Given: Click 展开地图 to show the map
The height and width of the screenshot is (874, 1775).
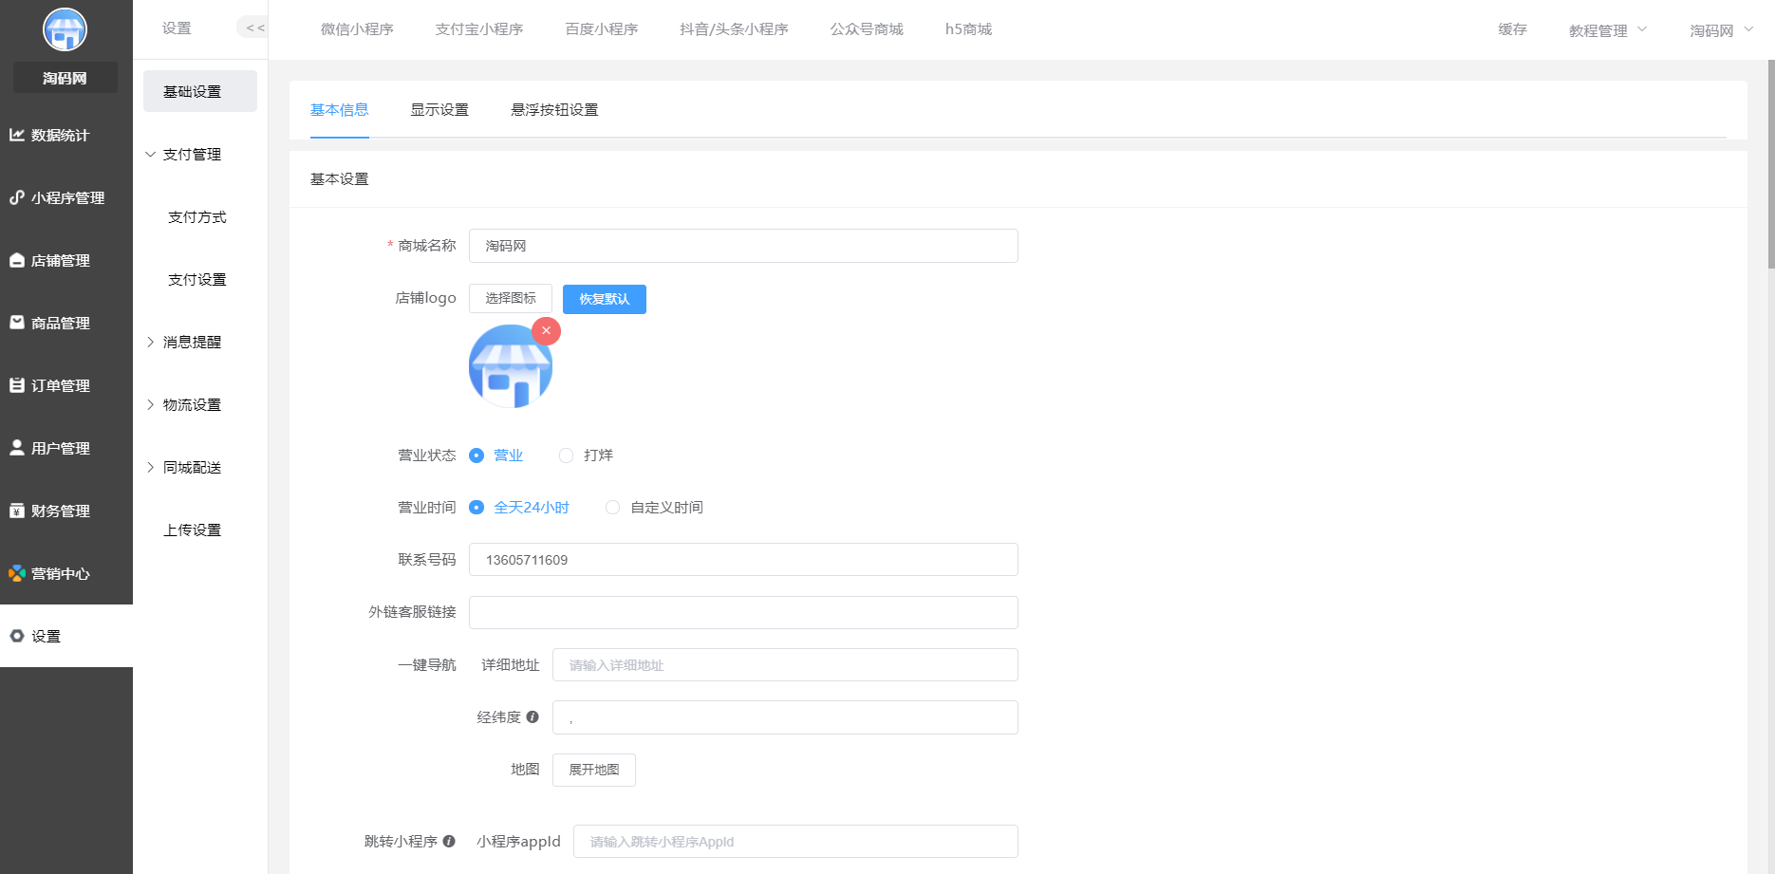Looking at the screenshot, I should (593, 770).
